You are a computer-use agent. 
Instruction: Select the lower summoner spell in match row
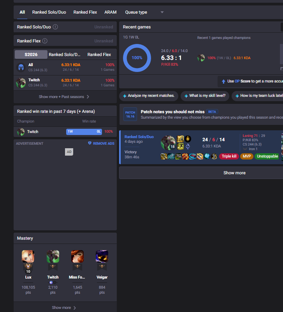click(180, 146)
